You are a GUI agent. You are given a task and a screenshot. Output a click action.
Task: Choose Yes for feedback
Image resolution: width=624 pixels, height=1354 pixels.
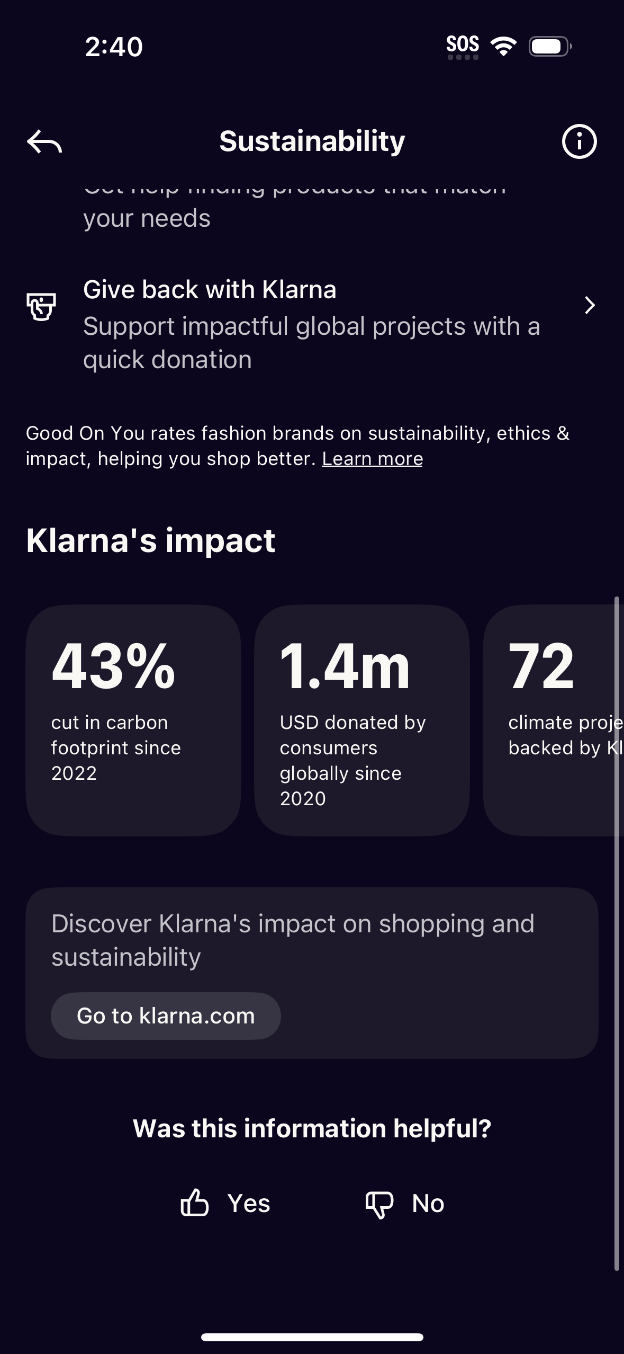tap(228, 1202)
